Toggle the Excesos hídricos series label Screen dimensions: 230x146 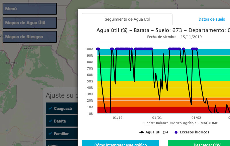(x=194, y=132)
